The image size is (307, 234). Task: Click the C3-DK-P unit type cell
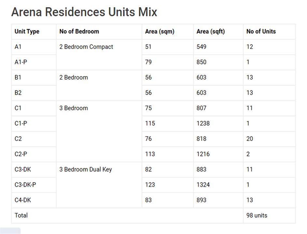pos(25,185)
